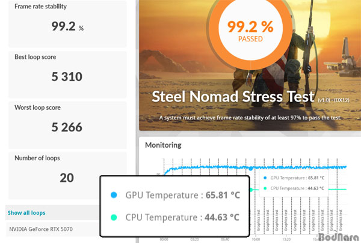
Task: Click the small blue GPU dot in the chart tooltip
Action: 265,178
